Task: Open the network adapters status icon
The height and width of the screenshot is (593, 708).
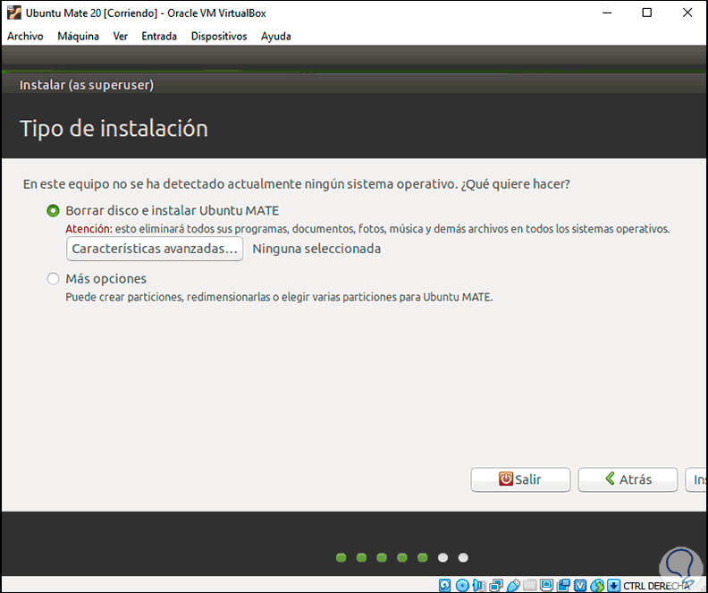Action: [x=496, y=585]
